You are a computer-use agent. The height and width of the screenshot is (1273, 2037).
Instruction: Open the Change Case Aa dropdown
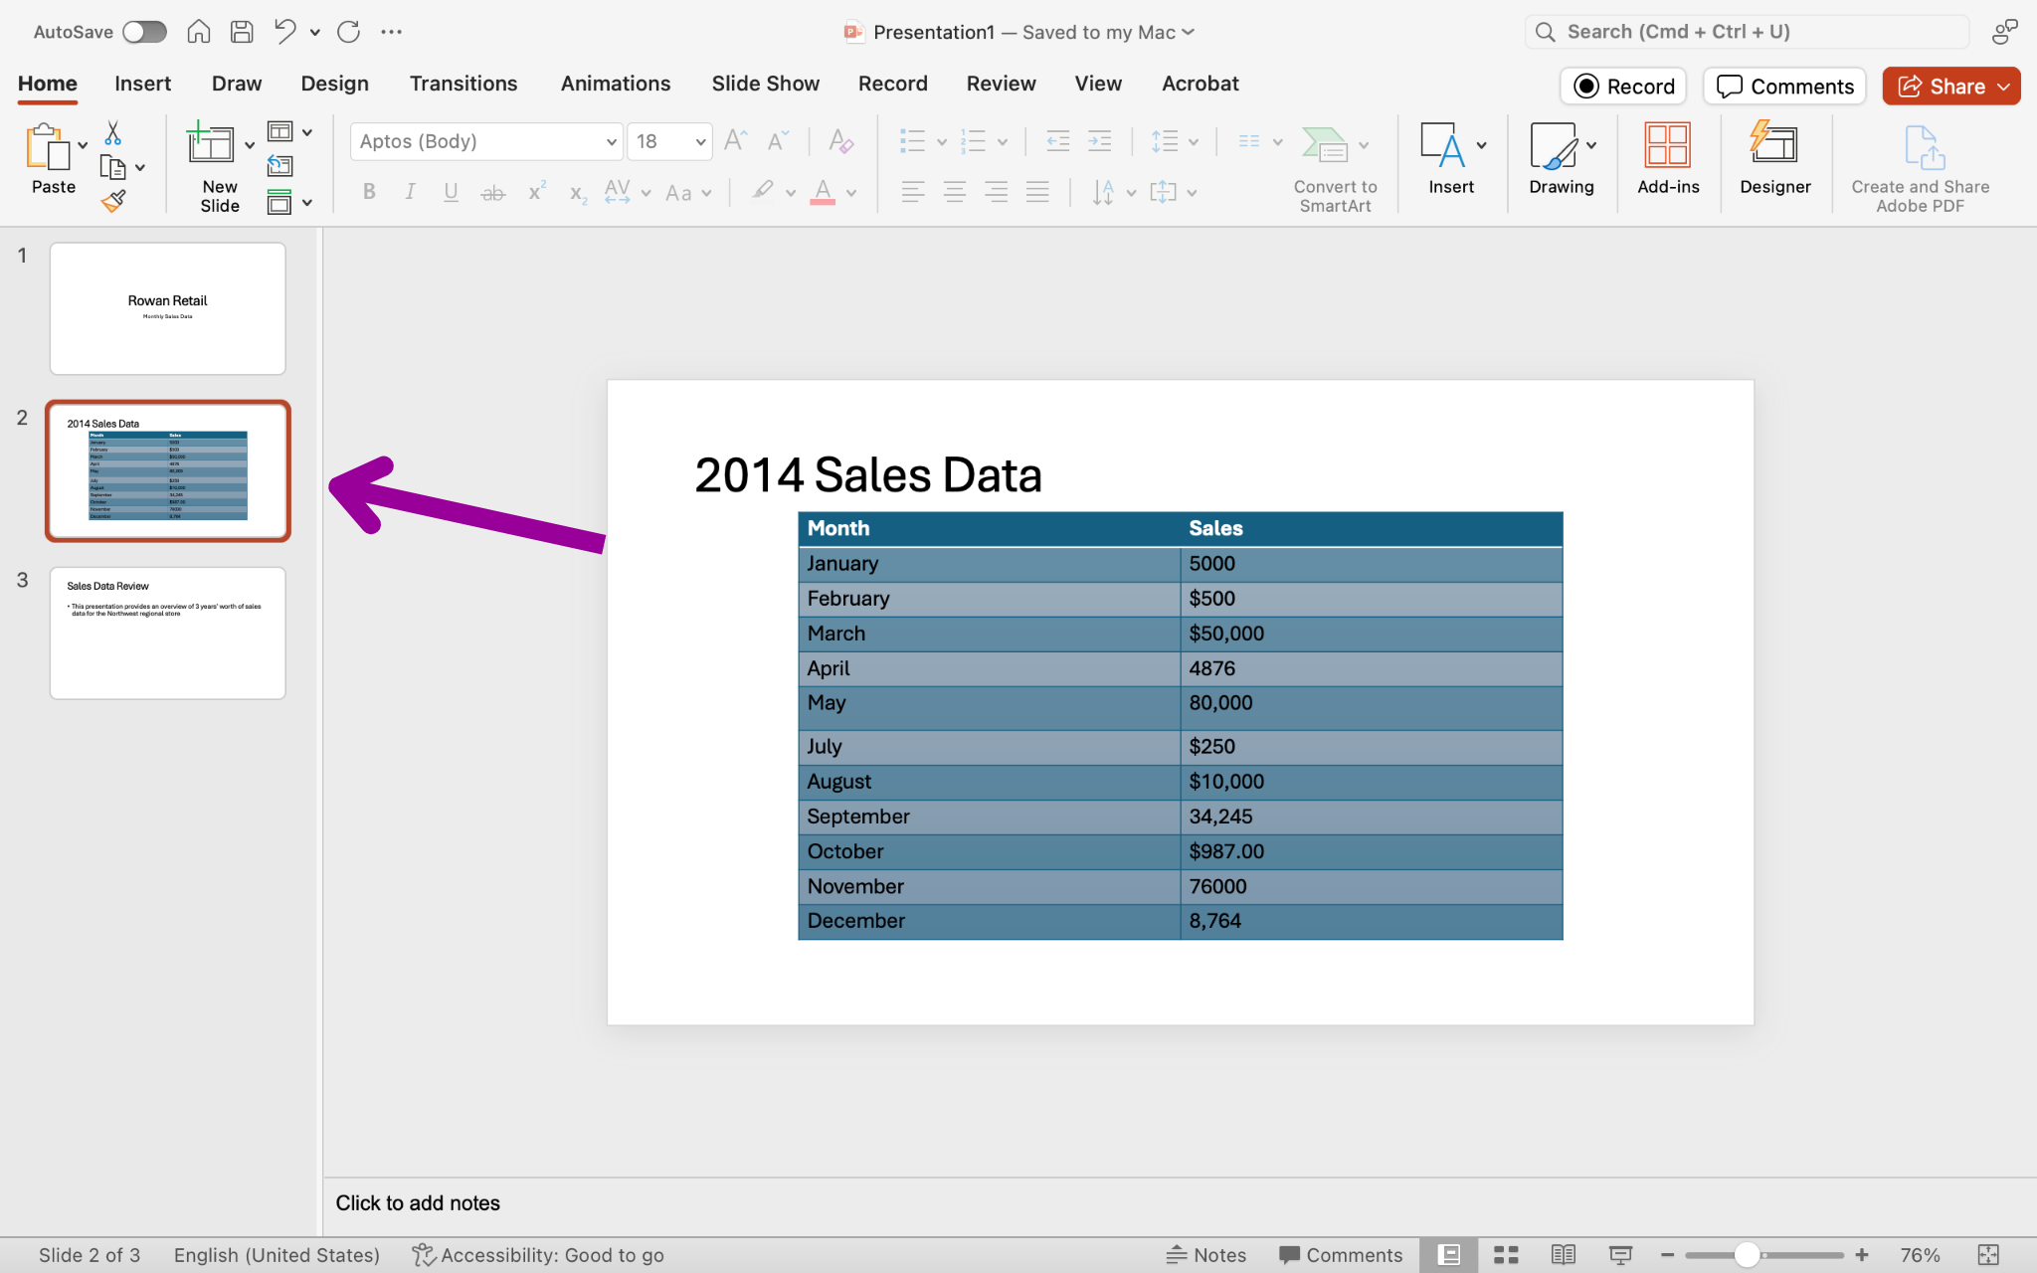click(688, 193)
